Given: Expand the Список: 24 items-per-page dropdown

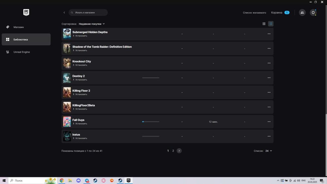Looking at the screenshot, I should tap(268, 151).
